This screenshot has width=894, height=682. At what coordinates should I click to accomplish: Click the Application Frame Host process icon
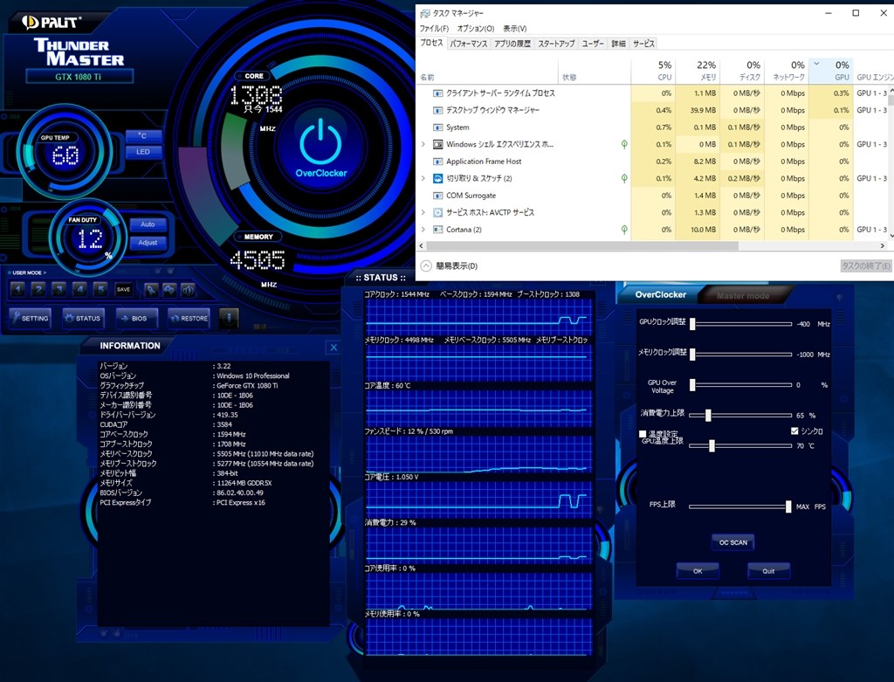[438, 162]
